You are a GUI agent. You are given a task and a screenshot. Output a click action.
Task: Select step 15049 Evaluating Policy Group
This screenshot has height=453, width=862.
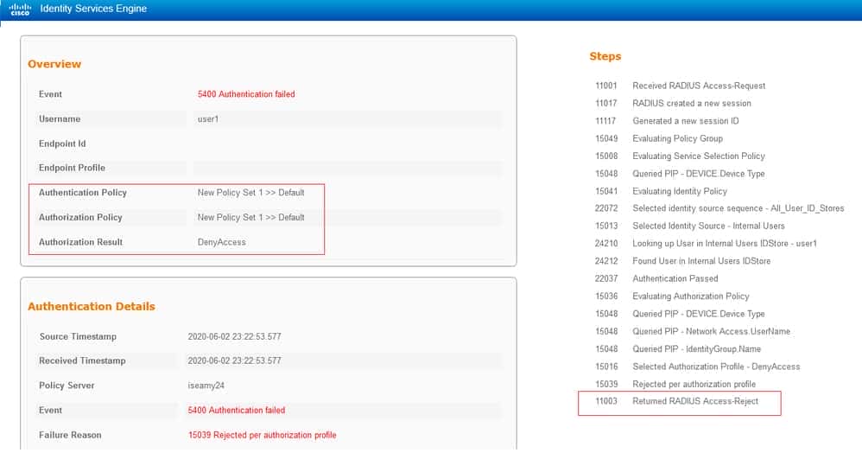[x=659, y=138]
